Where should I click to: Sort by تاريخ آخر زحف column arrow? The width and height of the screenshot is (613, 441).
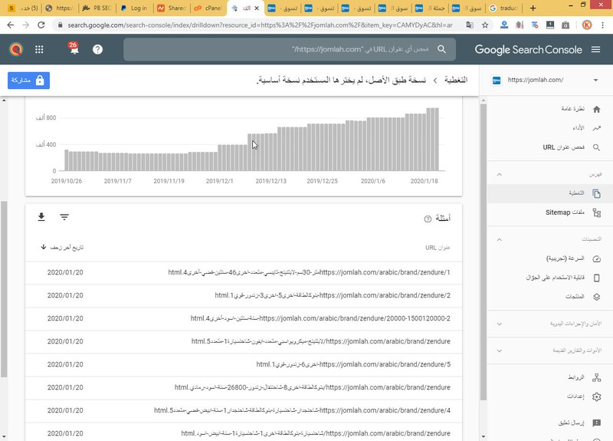pos(44,247)
